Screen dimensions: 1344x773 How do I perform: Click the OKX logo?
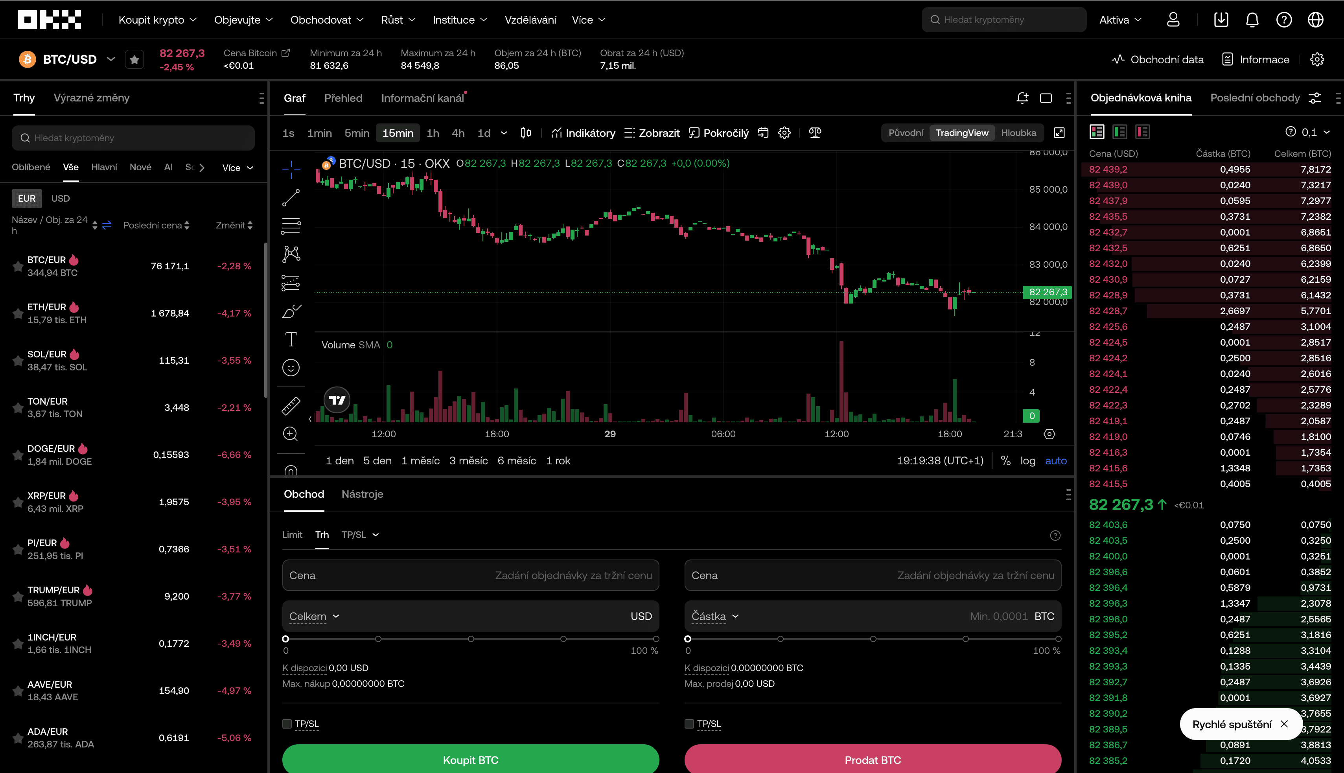pyautogui.click(x=50, y=20)
